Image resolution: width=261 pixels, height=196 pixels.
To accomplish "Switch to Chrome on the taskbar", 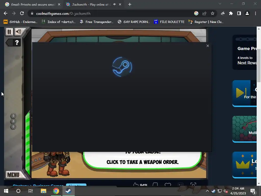I will coord(56,191).
